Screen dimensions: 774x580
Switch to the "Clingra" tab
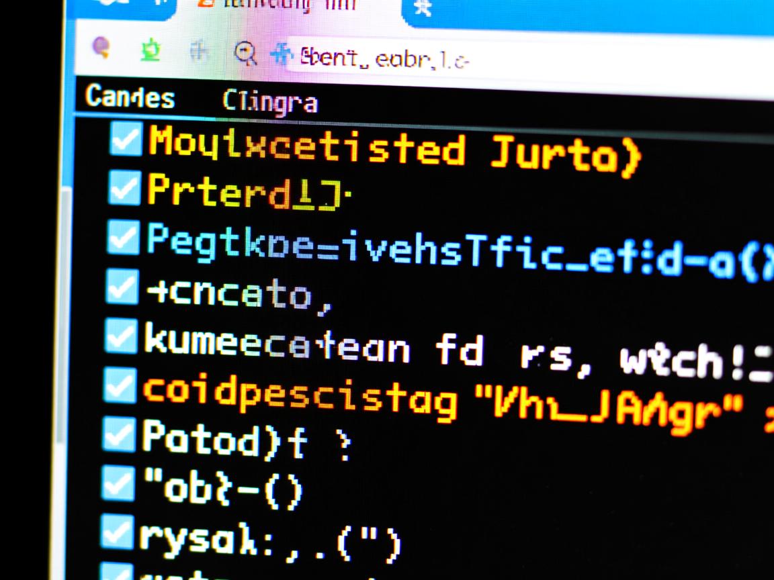(x=270, y=102)
